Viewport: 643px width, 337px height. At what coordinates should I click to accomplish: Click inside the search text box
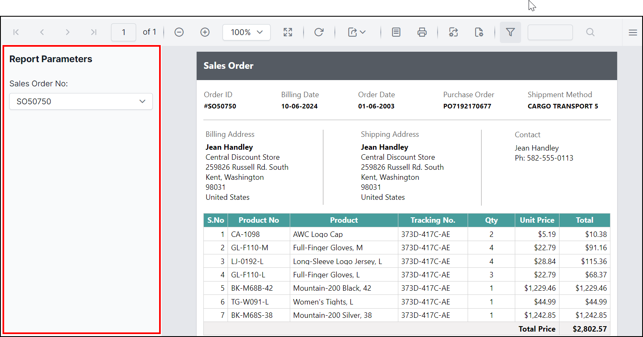point(550,32)
